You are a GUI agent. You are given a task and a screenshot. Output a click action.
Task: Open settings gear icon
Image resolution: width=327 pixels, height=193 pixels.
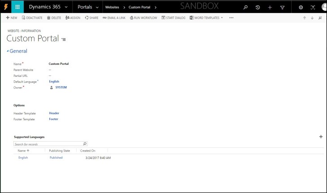pyautogui.click(x=301, y=8)
